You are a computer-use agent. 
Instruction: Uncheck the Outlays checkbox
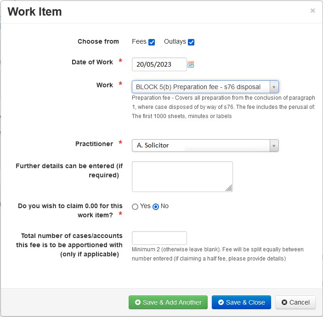[191, 42]
